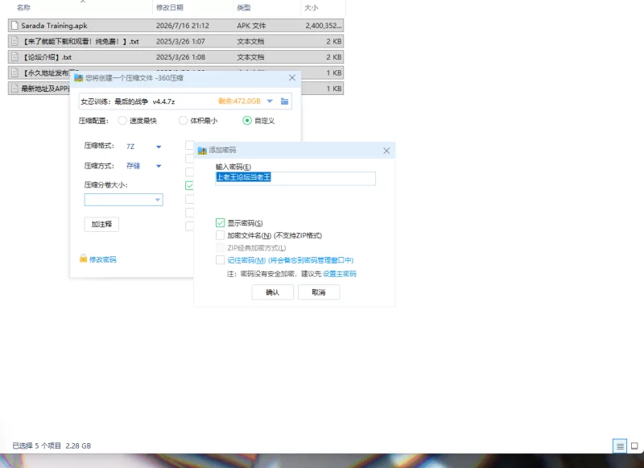Click the icon of 【来了就能下载和观看!纯免费!】.txt
Image resolution: width=644 pixels, height=468 pixels.
(x=14, y=41)
